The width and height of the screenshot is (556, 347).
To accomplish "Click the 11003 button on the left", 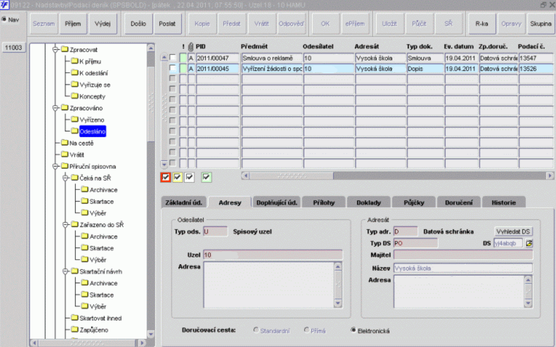I will pyautogui.click(x=14, y=47).
